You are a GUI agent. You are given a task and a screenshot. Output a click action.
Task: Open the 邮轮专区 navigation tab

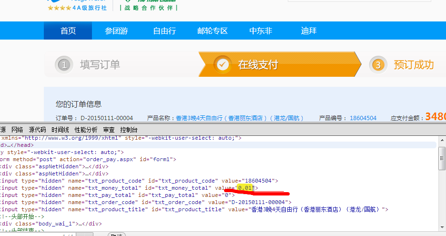213,31
